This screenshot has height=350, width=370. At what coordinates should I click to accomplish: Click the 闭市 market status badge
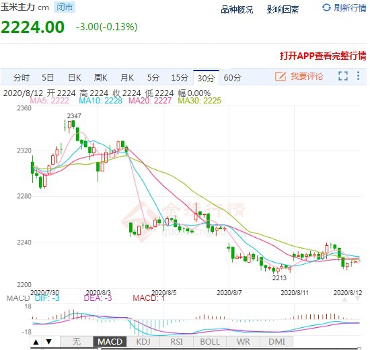[65, 7]
